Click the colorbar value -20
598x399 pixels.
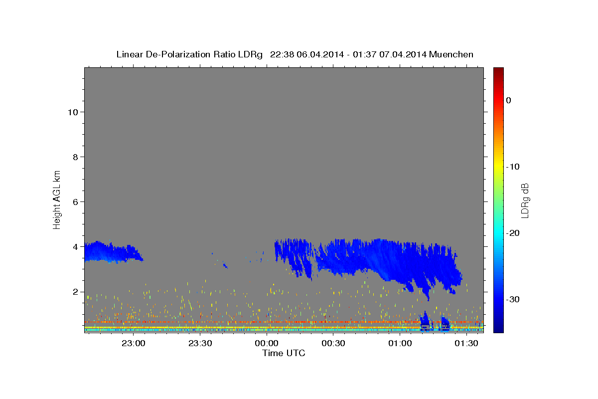(x=513, y=233)
